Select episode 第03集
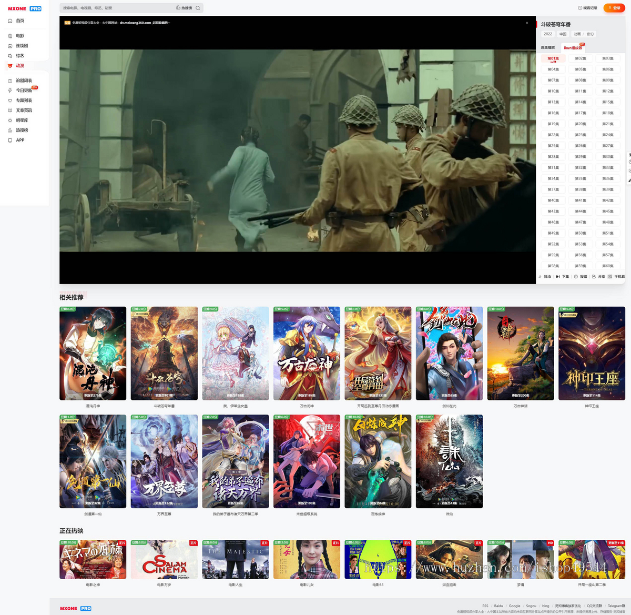631x615 pixels. [608, 58]
